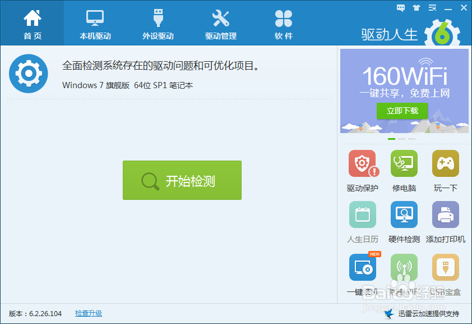Change skin via the shirt icon
This screenshot has width=472, height=324.
tap(415, 8)
